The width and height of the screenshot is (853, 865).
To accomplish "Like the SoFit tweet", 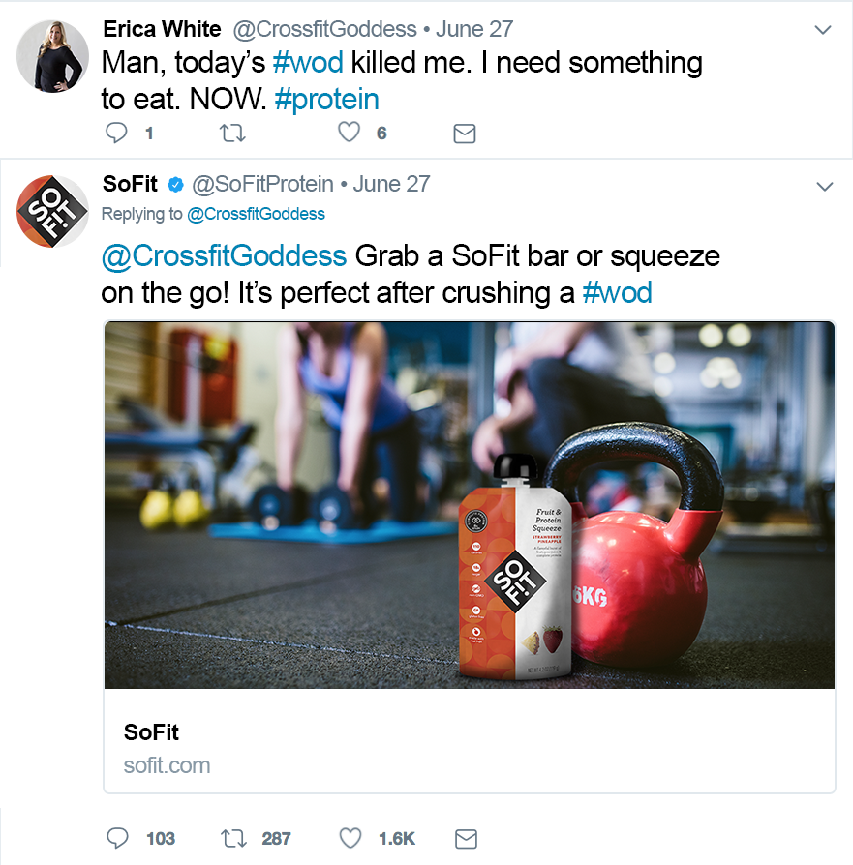I will click(x=350, y=838).
